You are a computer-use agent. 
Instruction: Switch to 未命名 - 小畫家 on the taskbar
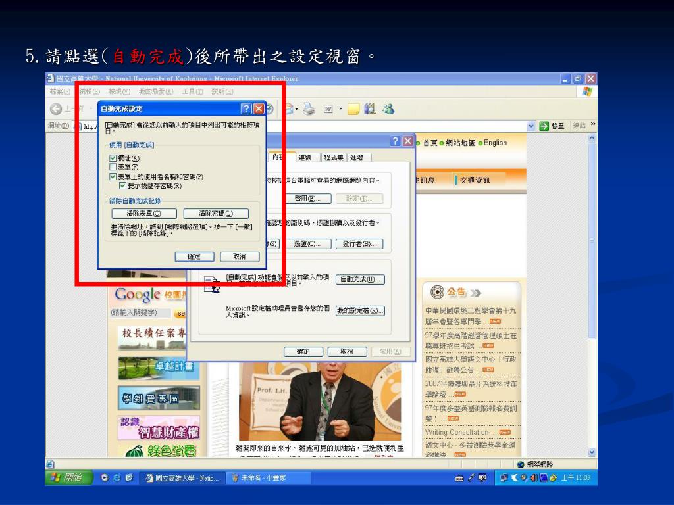tap(268, 477)
